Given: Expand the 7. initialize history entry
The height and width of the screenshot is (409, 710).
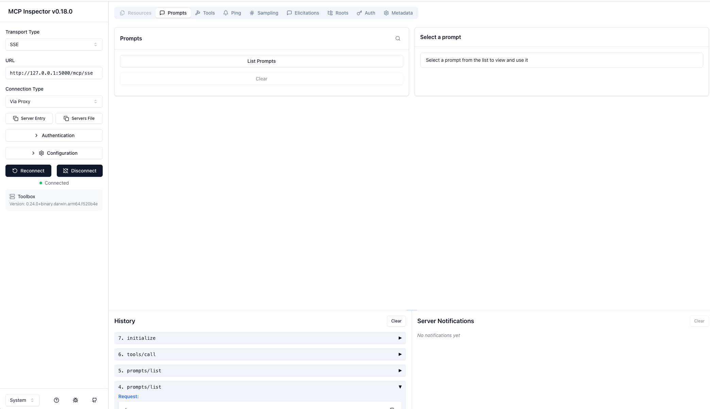Looking at the screenshot, I should coord(260,338).
